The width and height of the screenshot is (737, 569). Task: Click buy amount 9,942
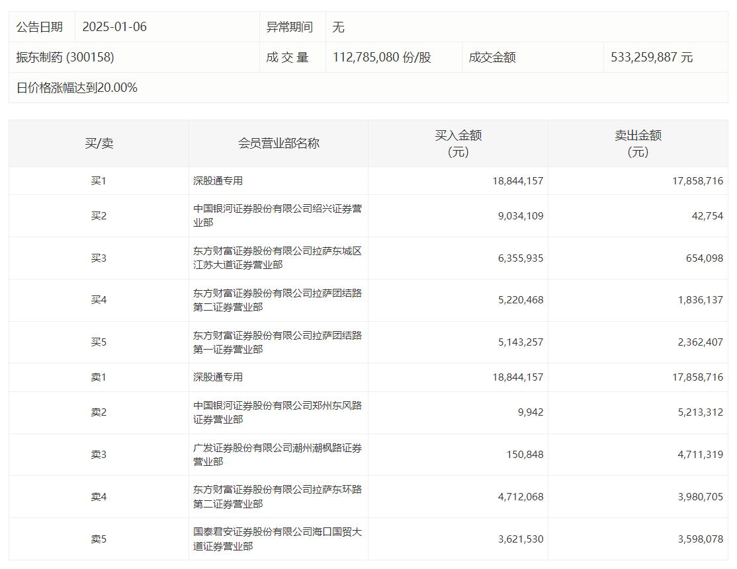click(x=530, y=412)
